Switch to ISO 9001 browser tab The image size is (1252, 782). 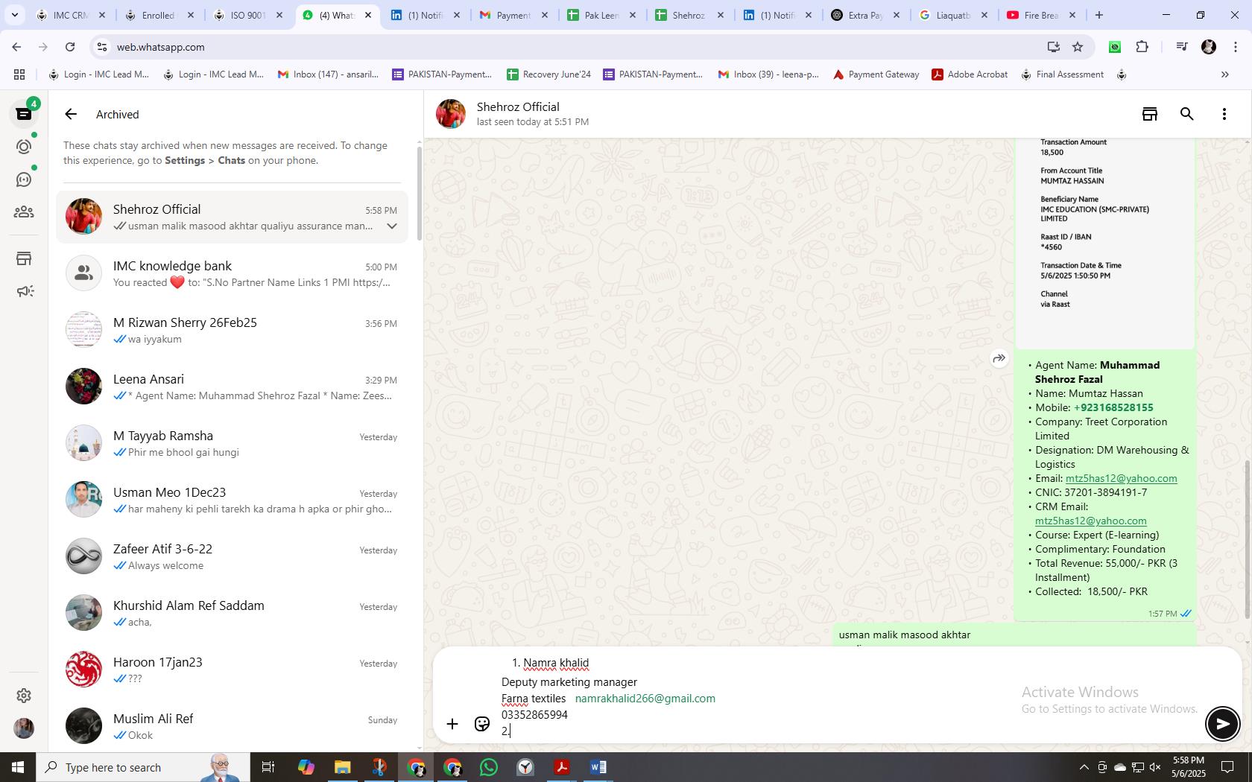click(x=249, y=15)
